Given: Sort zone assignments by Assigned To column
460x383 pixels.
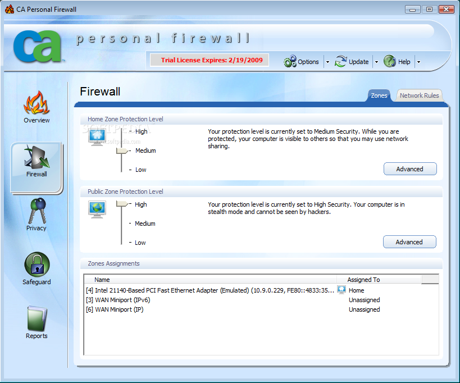Looking at the screenshot, I should (x=379, y=280).
